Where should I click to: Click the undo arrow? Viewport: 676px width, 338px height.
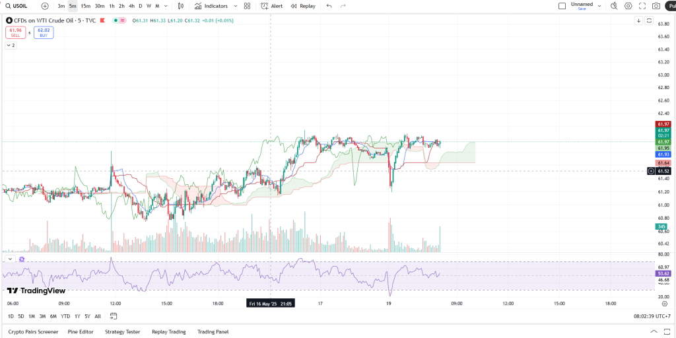(x=329, y=6)
